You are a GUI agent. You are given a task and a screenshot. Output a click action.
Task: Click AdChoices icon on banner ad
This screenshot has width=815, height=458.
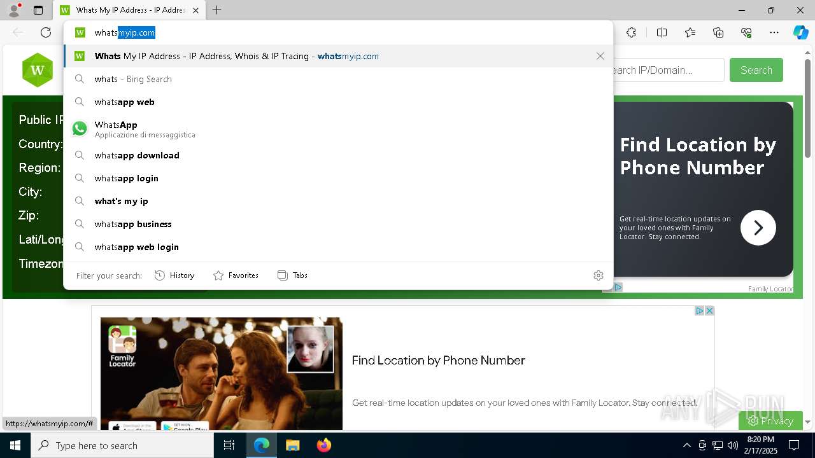(699, 310)
